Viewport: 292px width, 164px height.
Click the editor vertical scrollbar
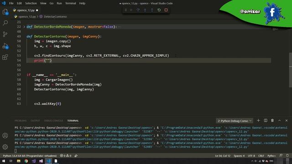[291, 70]
